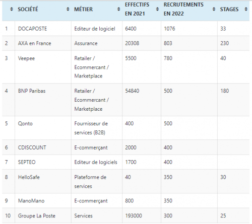Click the SEPTEO company name
This screenshot has width=252, height=224.
point(27,162)
